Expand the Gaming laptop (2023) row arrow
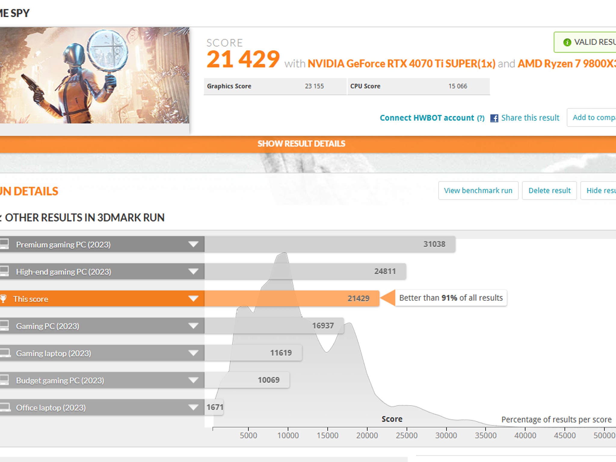 (193, 353)
